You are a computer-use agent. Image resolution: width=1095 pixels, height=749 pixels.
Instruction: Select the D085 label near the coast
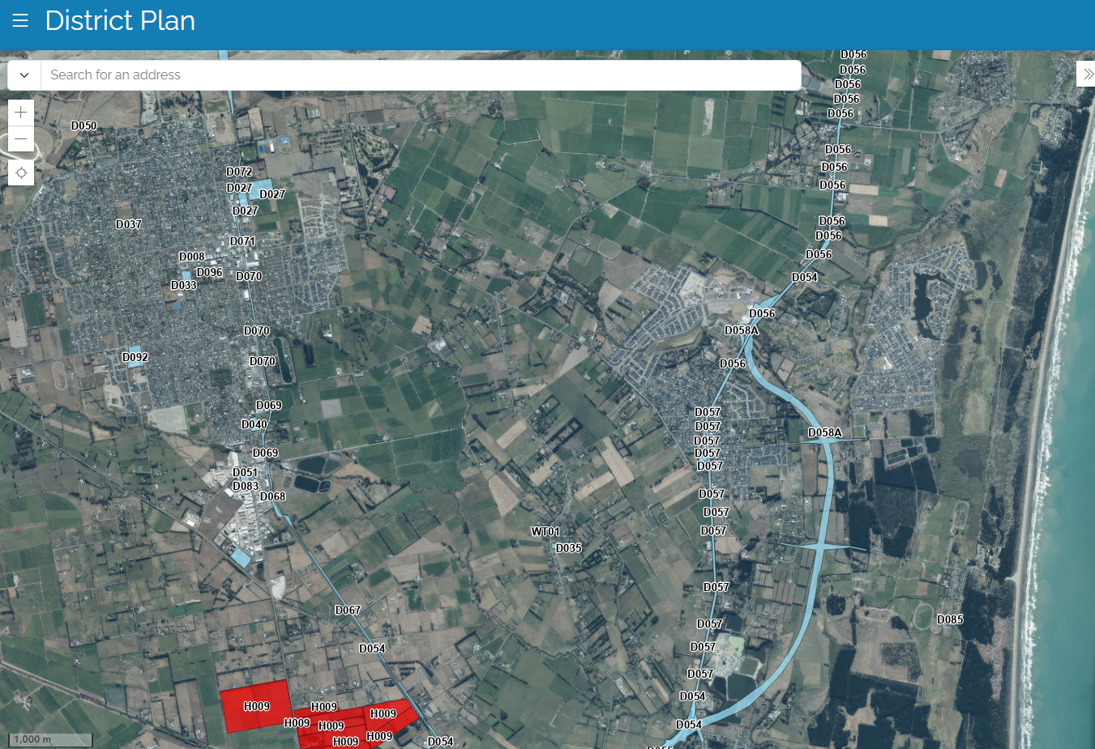(x=950, y=619)
